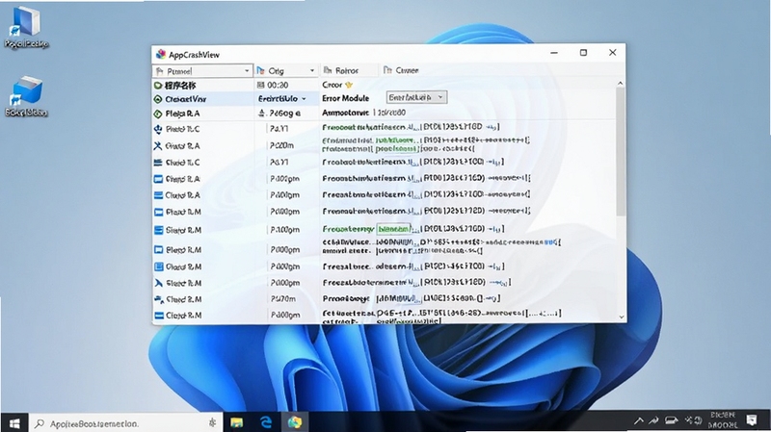The image size is (771, 432).
Task: Click the battery icon in the system tray
Action: pyautogui.click(x=671, y=420)
